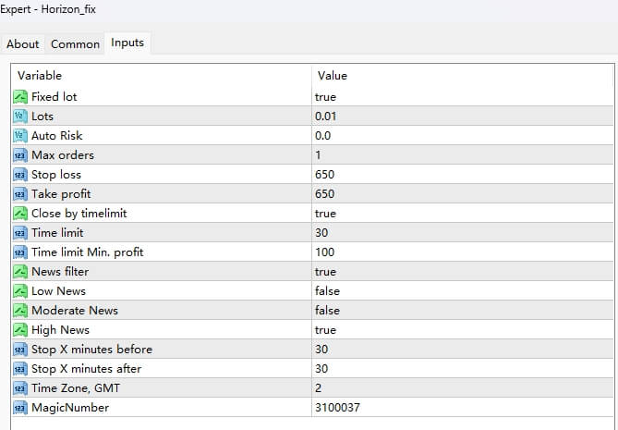Click the Take profit value 650
Viewport: 618px width, 430px height.
pos(324,193)
